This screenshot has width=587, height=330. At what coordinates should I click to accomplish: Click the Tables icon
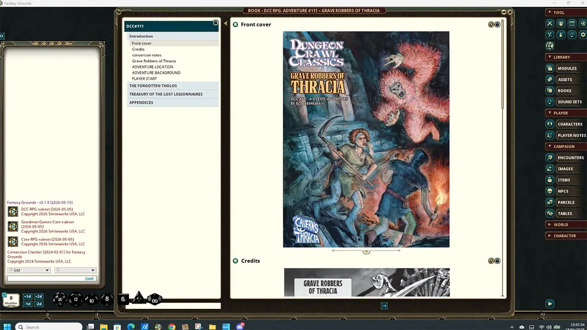click(x=550, y=213)
